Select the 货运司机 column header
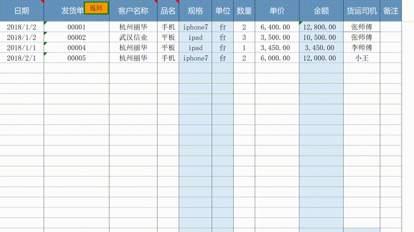The height and width of the screenshot is (232, 414). coord(361,11)
